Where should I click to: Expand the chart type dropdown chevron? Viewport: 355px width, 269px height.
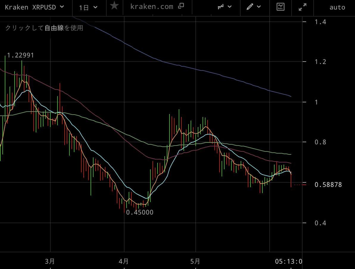click(230, 7)
